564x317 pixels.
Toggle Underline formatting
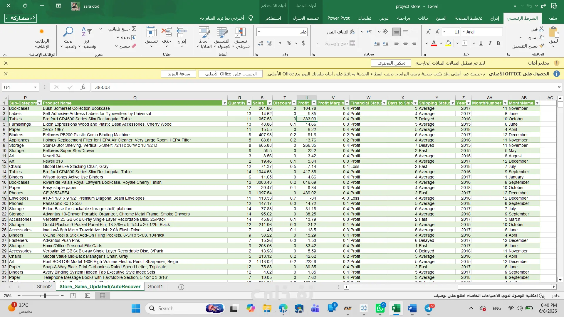point(481,43)
